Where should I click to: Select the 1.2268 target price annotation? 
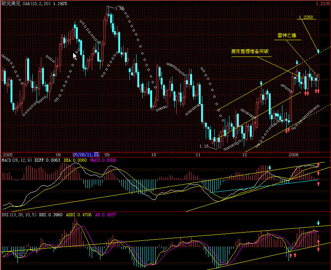[x=306, y=17]
